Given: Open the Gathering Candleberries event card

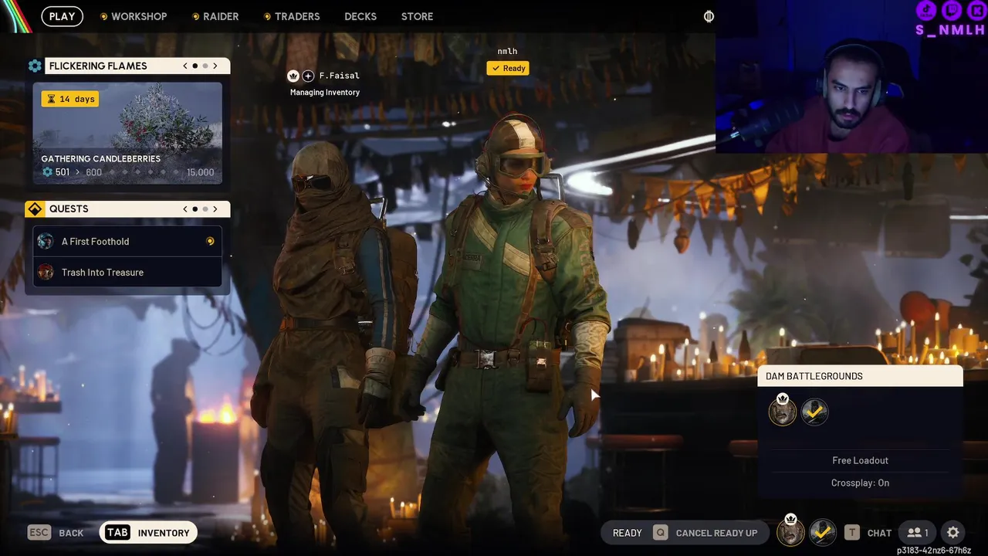Looking at the screenshot, I should tap(127, 133).
